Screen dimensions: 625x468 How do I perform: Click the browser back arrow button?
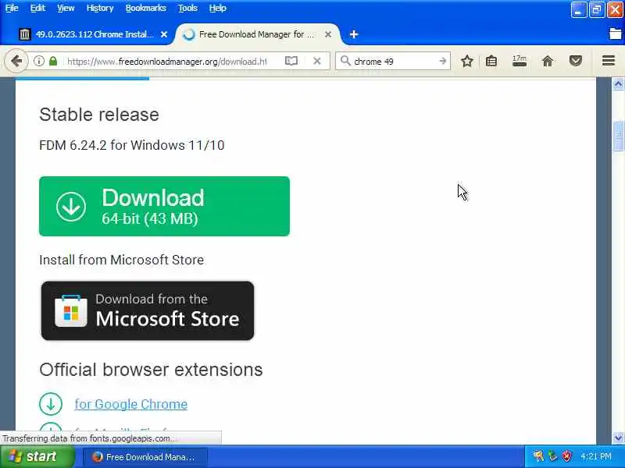16,62
